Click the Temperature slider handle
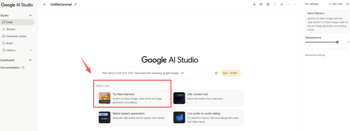The image size is (350, 131). tap(337, 42)
